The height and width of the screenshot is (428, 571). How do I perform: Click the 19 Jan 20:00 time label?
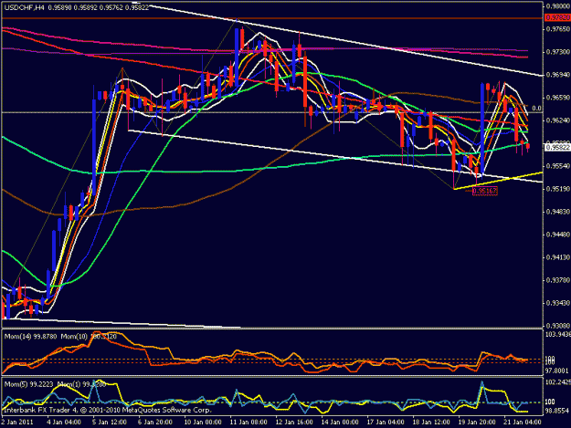[477, 423]
